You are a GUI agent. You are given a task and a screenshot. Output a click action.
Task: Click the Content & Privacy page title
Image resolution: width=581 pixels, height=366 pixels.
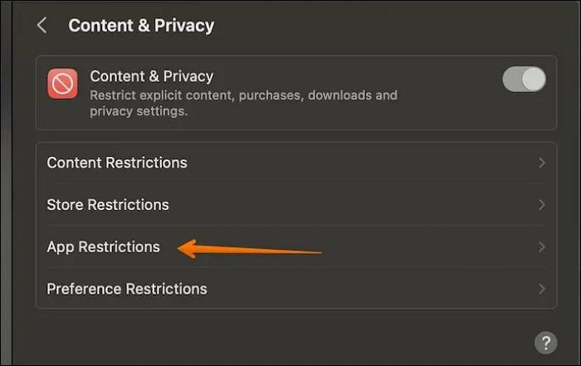(x=141, y=26)
